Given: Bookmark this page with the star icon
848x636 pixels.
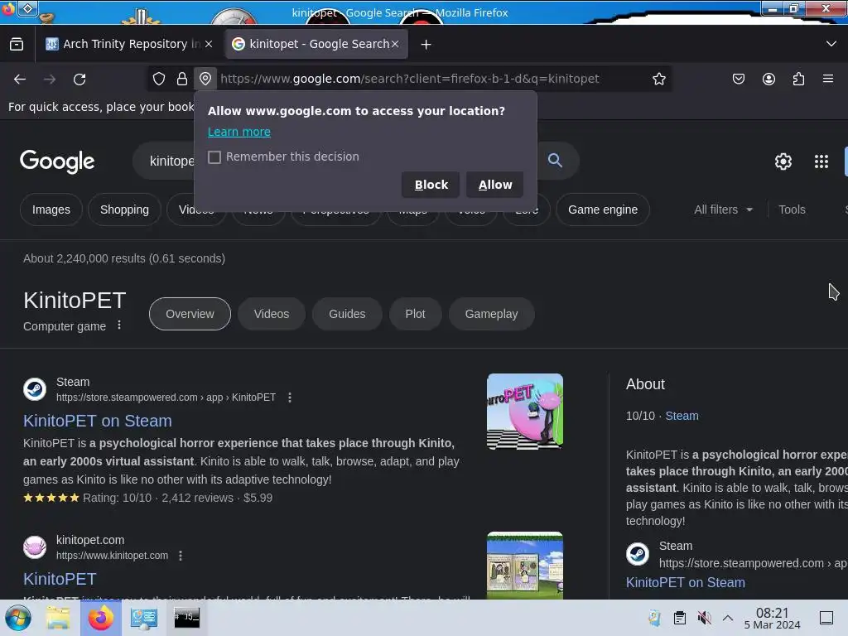Looking at the screenshot, I should 658,79.
